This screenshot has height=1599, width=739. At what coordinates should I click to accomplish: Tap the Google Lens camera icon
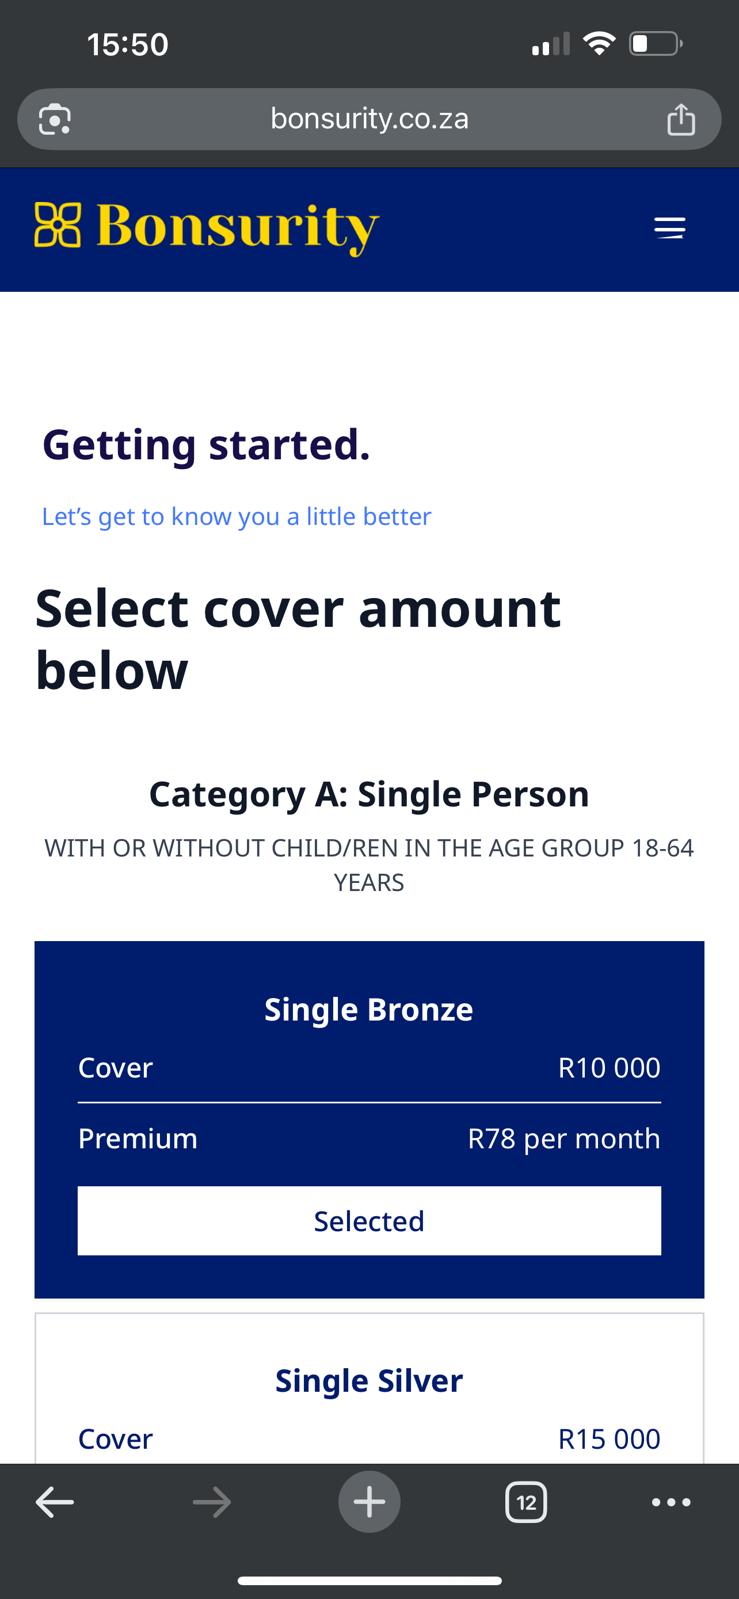[55, 119]
